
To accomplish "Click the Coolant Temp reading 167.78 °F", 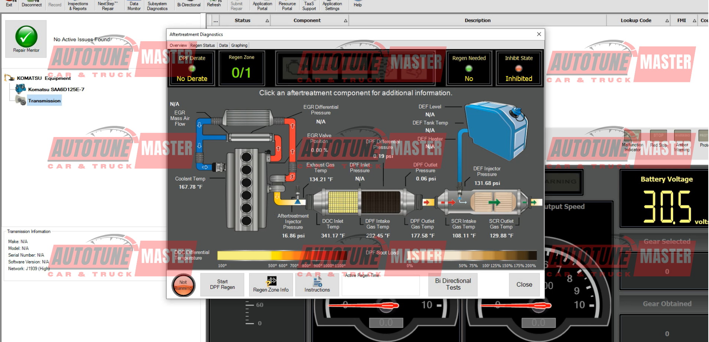I will (190, 187).
